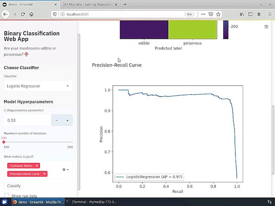275x206 pixels.
Task: Open the Streamlit hamburger menu
Action: pyautogui.click(x=266, y=27)
